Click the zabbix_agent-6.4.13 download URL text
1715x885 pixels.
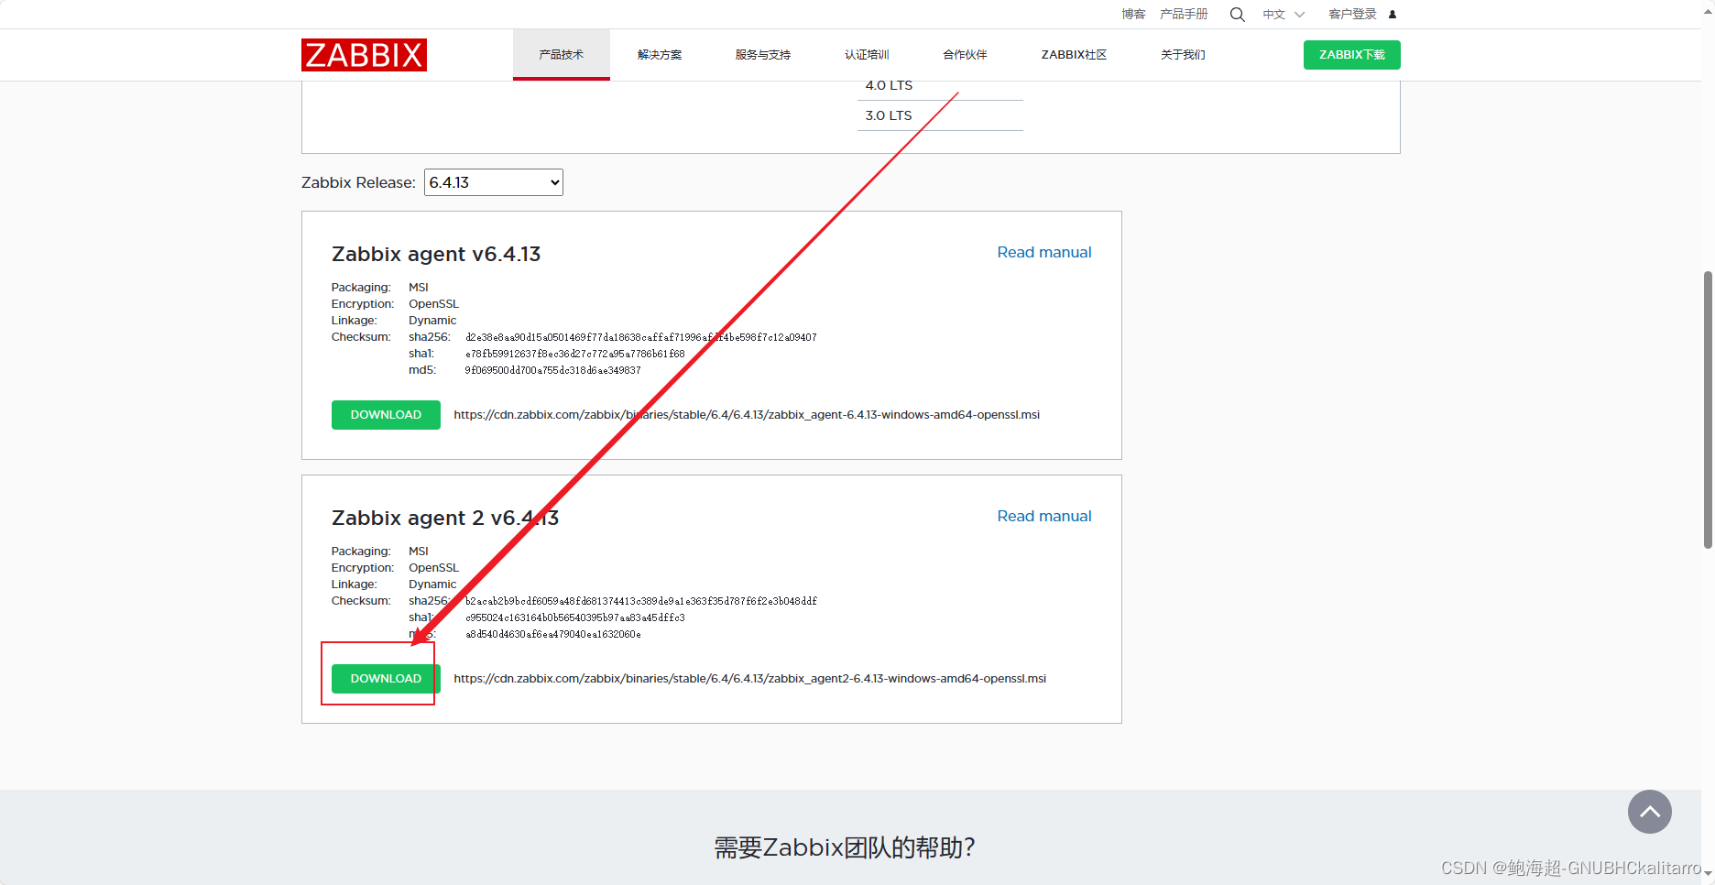(747, 415)
